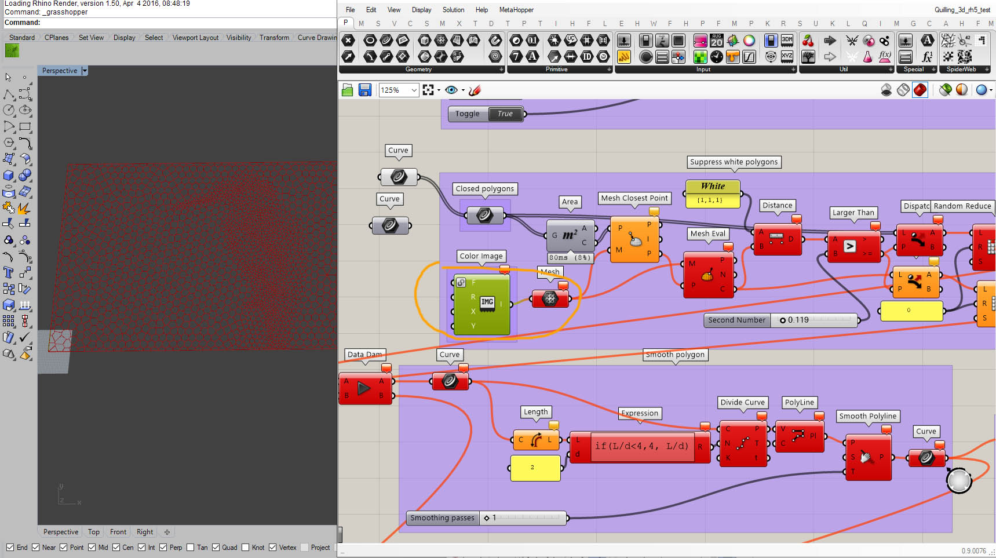996x558 pixels.
Task: Click the Color Image IMG component
Action: tap(482, 304)
